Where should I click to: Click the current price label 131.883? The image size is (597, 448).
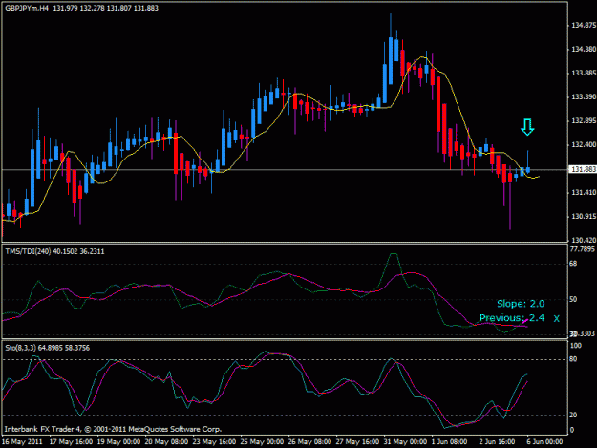coord(582,169)
